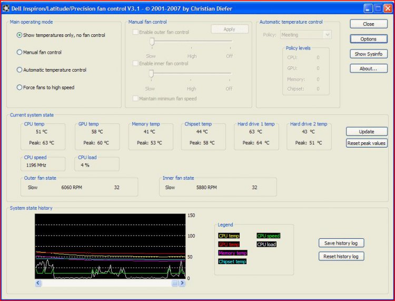Click Hard drive 1 temp 63 °C value
395x301 pixels.
pos(255,132)
